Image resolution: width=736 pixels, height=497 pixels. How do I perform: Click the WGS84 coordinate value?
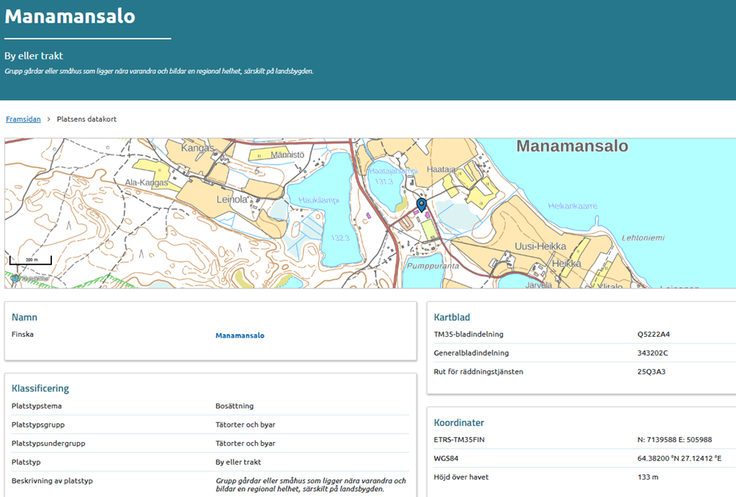click(x=679, y=459)
